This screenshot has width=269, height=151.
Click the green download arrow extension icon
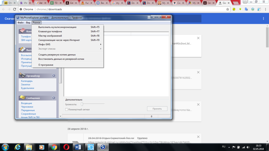click(240, 9)
